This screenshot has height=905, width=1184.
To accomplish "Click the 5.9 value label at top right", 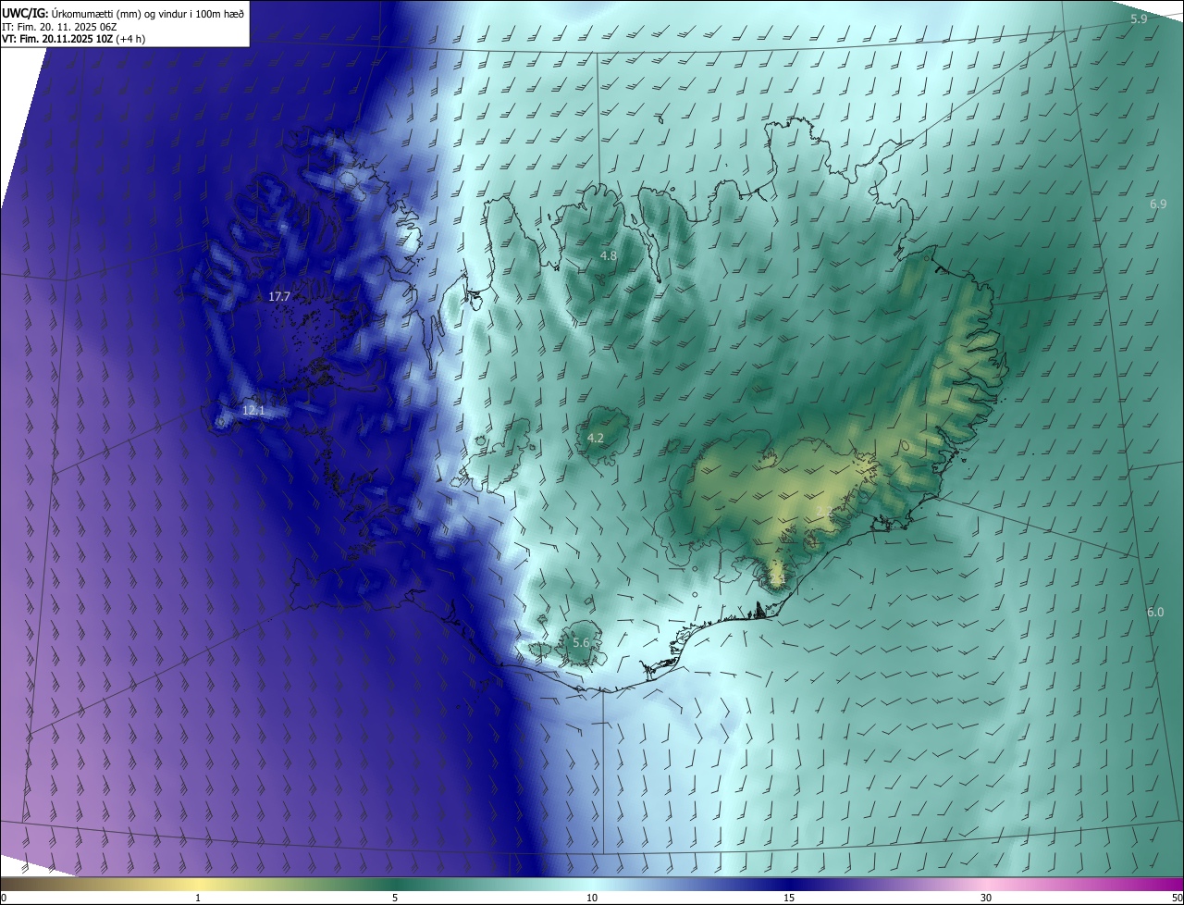I will (1139, 19).
